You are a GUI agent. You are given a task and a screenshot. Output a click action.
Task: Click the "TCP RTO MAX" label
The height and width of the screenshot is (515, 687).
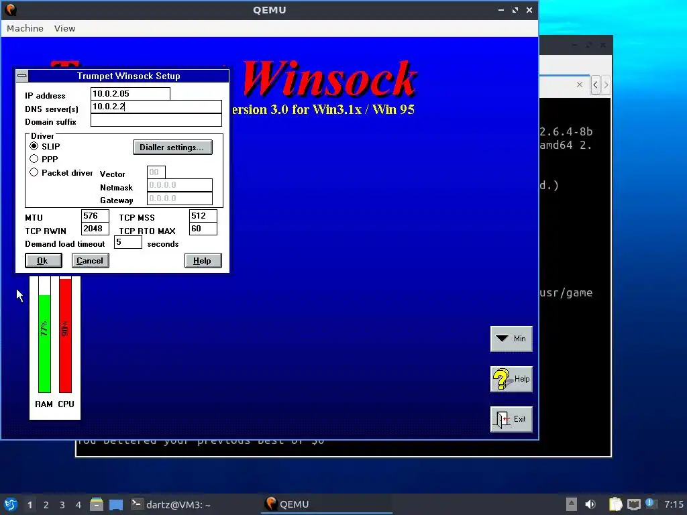[x=147, y=231]
